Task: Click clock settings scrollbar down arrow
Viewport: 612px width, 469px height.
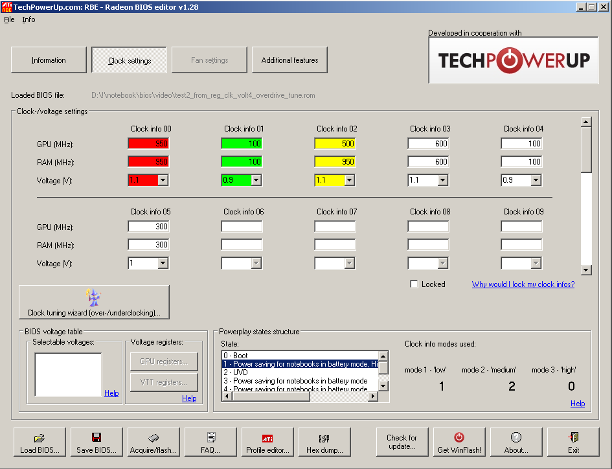Action: coord(586,270)
